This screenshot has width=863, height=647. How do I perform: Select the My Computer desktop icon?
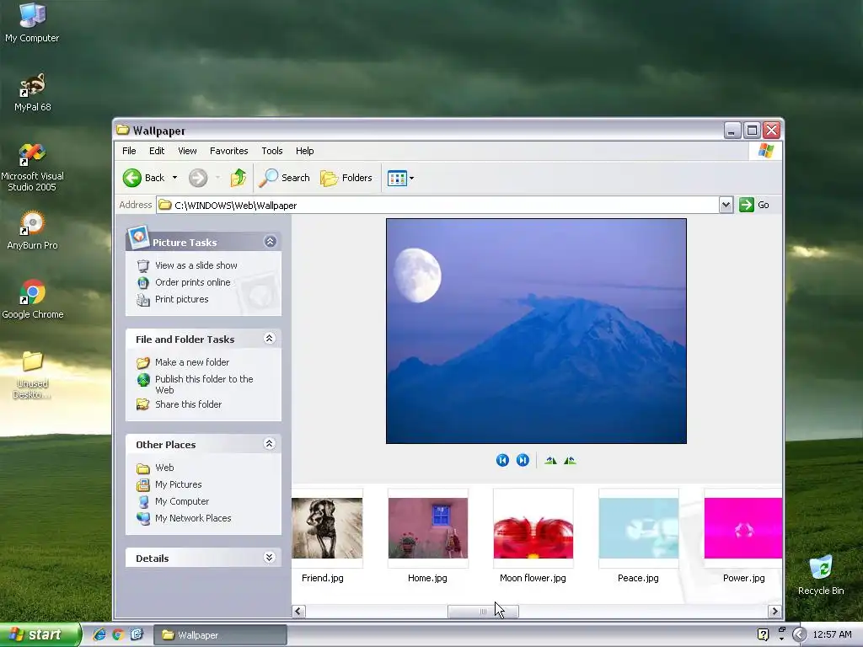tap(32, 23)
